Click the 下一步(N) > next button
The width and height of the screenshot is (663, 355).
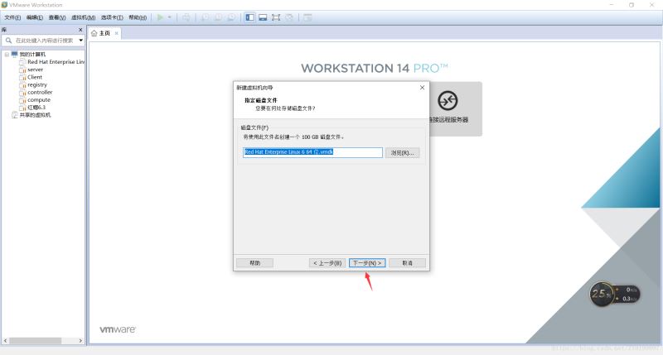point(367,263)
